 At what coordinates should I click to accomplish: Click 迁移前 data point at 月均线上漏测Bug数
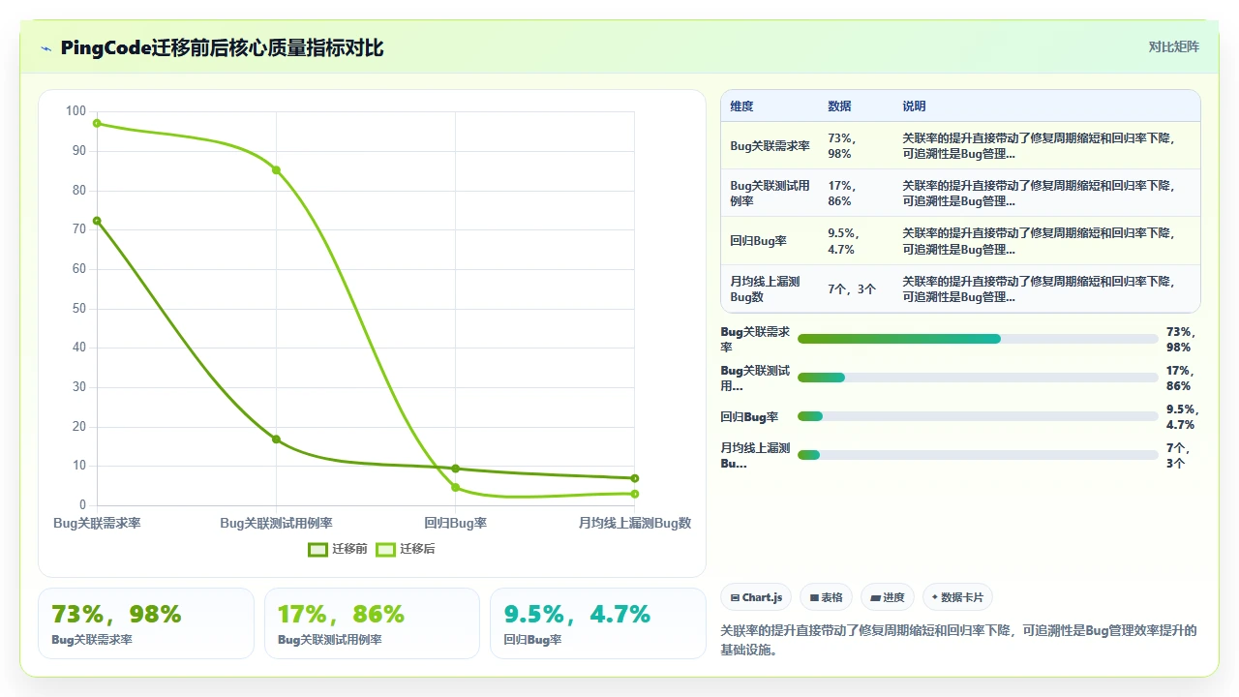(x=634, y=478)
